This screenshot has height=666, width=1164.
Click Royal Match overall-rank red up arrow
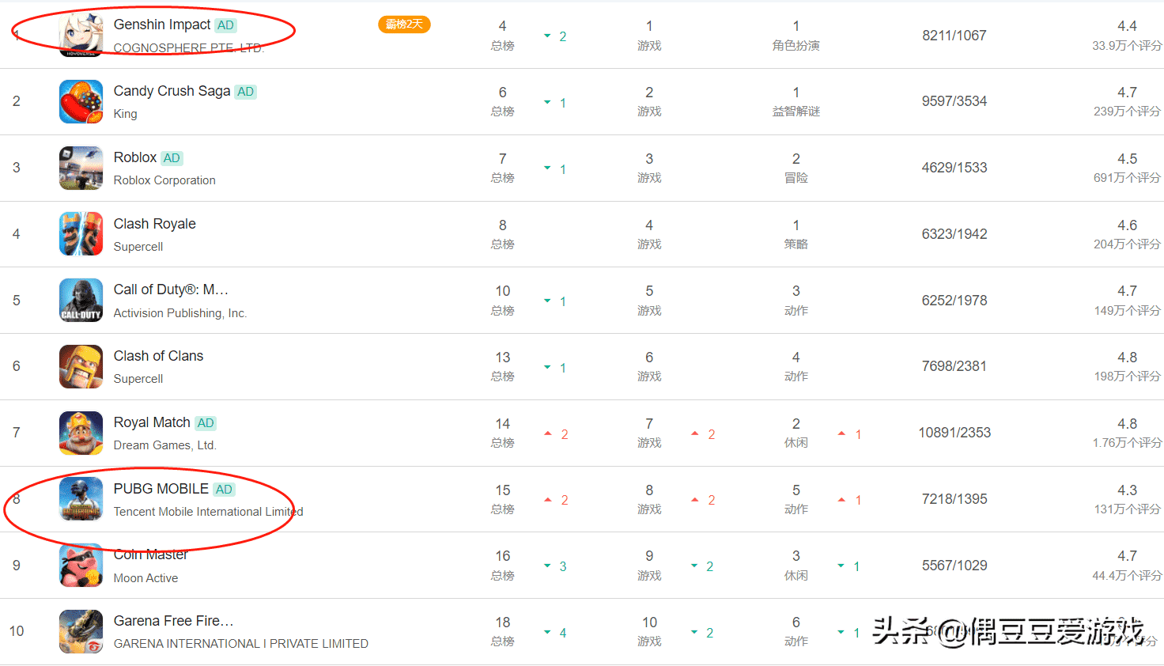click(547, 433)
